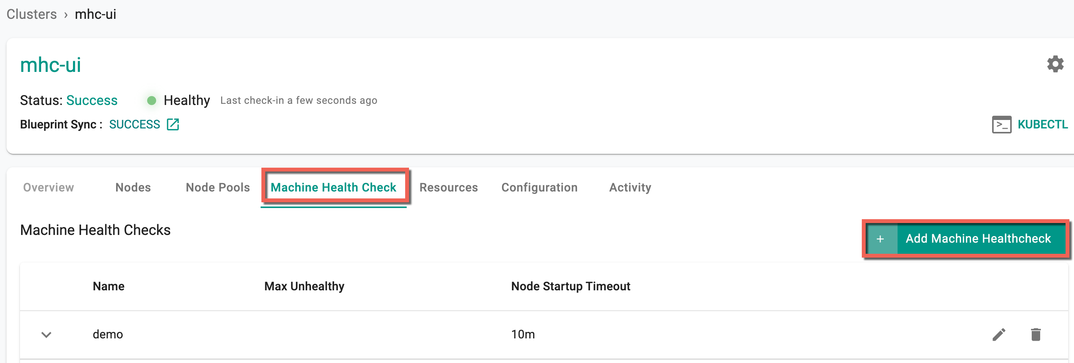The height and width of the screenshot is (363, 1074).
Task: Open the Configuration tab
Action: point(540,187)
